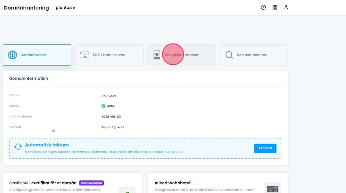Open the DNS / Namnservrar tab label
The height and width of the screenshot is (193, 346).
[109, 55]
